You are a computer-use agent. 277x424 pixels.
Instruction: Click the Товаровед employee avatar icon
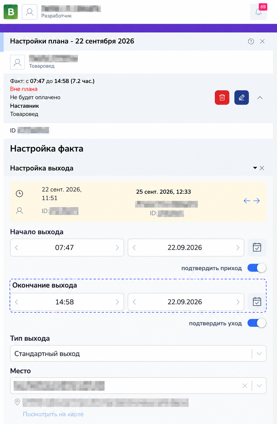coord(18,62)
